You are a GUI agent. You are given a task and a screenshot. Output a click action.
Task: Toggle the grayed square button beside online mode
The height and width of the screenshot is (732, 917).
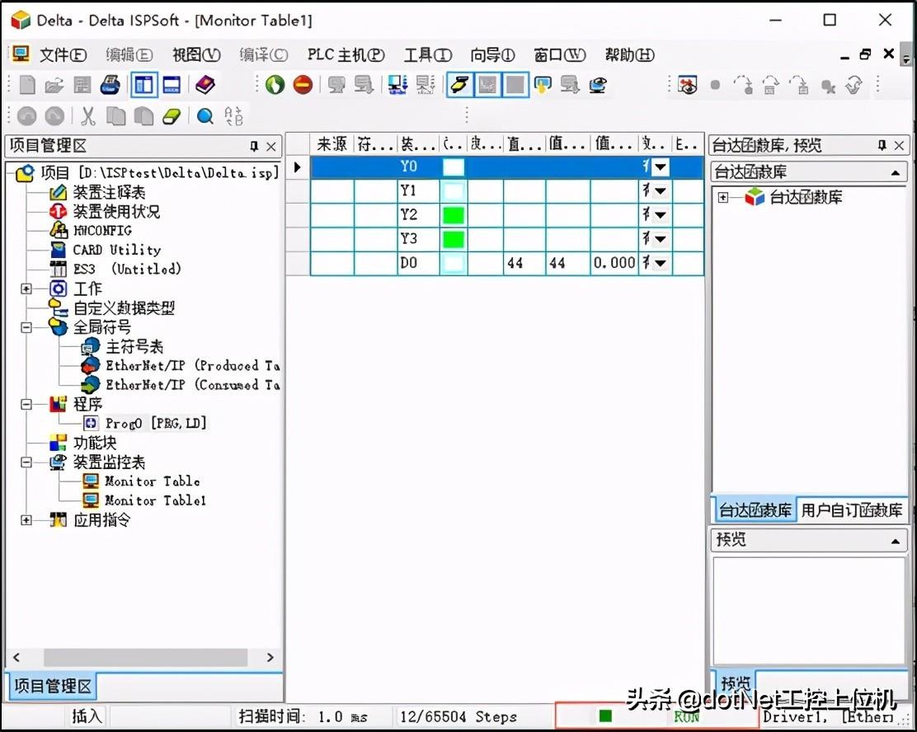515,86
